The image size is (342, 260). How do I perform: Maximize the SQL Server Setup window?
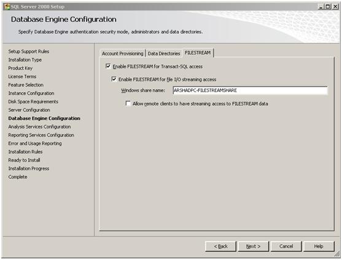328,7
